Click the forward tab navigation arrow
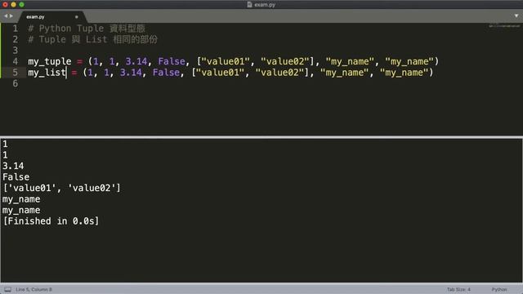 11,16
